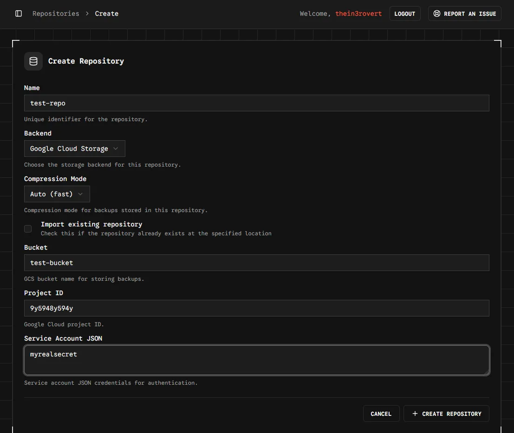Click the breadcrumb chevron separator after Repositories
Viewport: 514px width, 433px height.
click(x=87, y=13)
